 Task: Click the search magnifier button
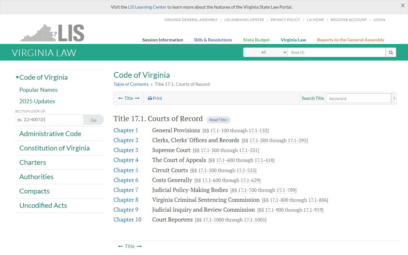(x=391, y=52)
